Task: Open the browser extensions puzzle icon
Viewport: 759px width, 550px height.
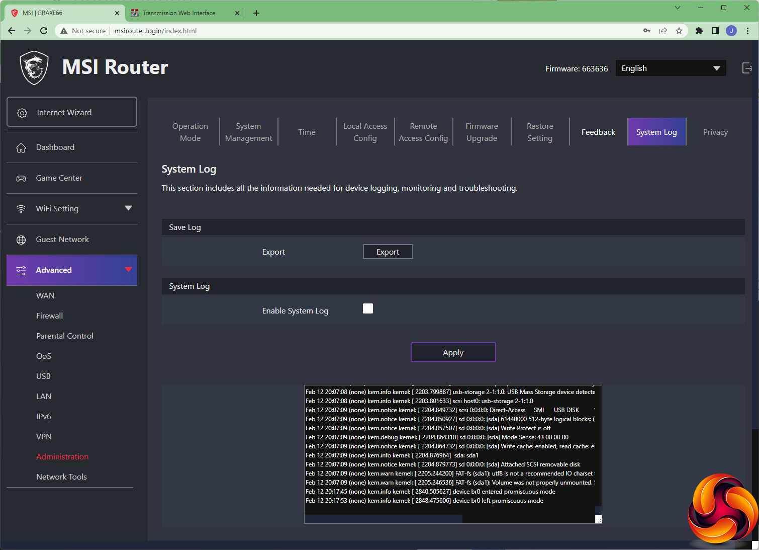Action: tap(699, 31)
